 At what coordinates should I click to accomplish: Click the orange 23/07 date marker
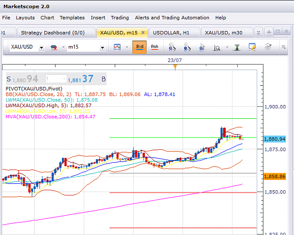coord(175,67)
